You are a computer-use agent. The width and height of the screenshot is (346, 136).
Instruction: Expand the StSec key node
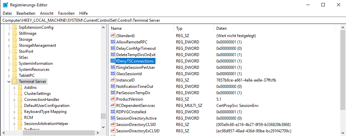(8, 57)
